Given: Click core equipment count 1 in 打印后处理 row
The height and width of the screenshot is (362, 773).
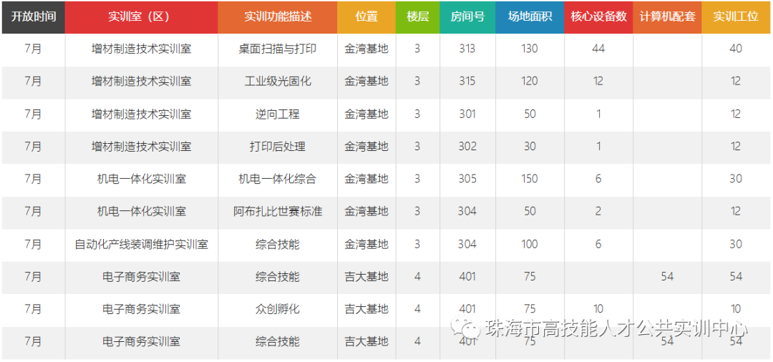Looking at the screenshot, I should (x=598, y=147).
